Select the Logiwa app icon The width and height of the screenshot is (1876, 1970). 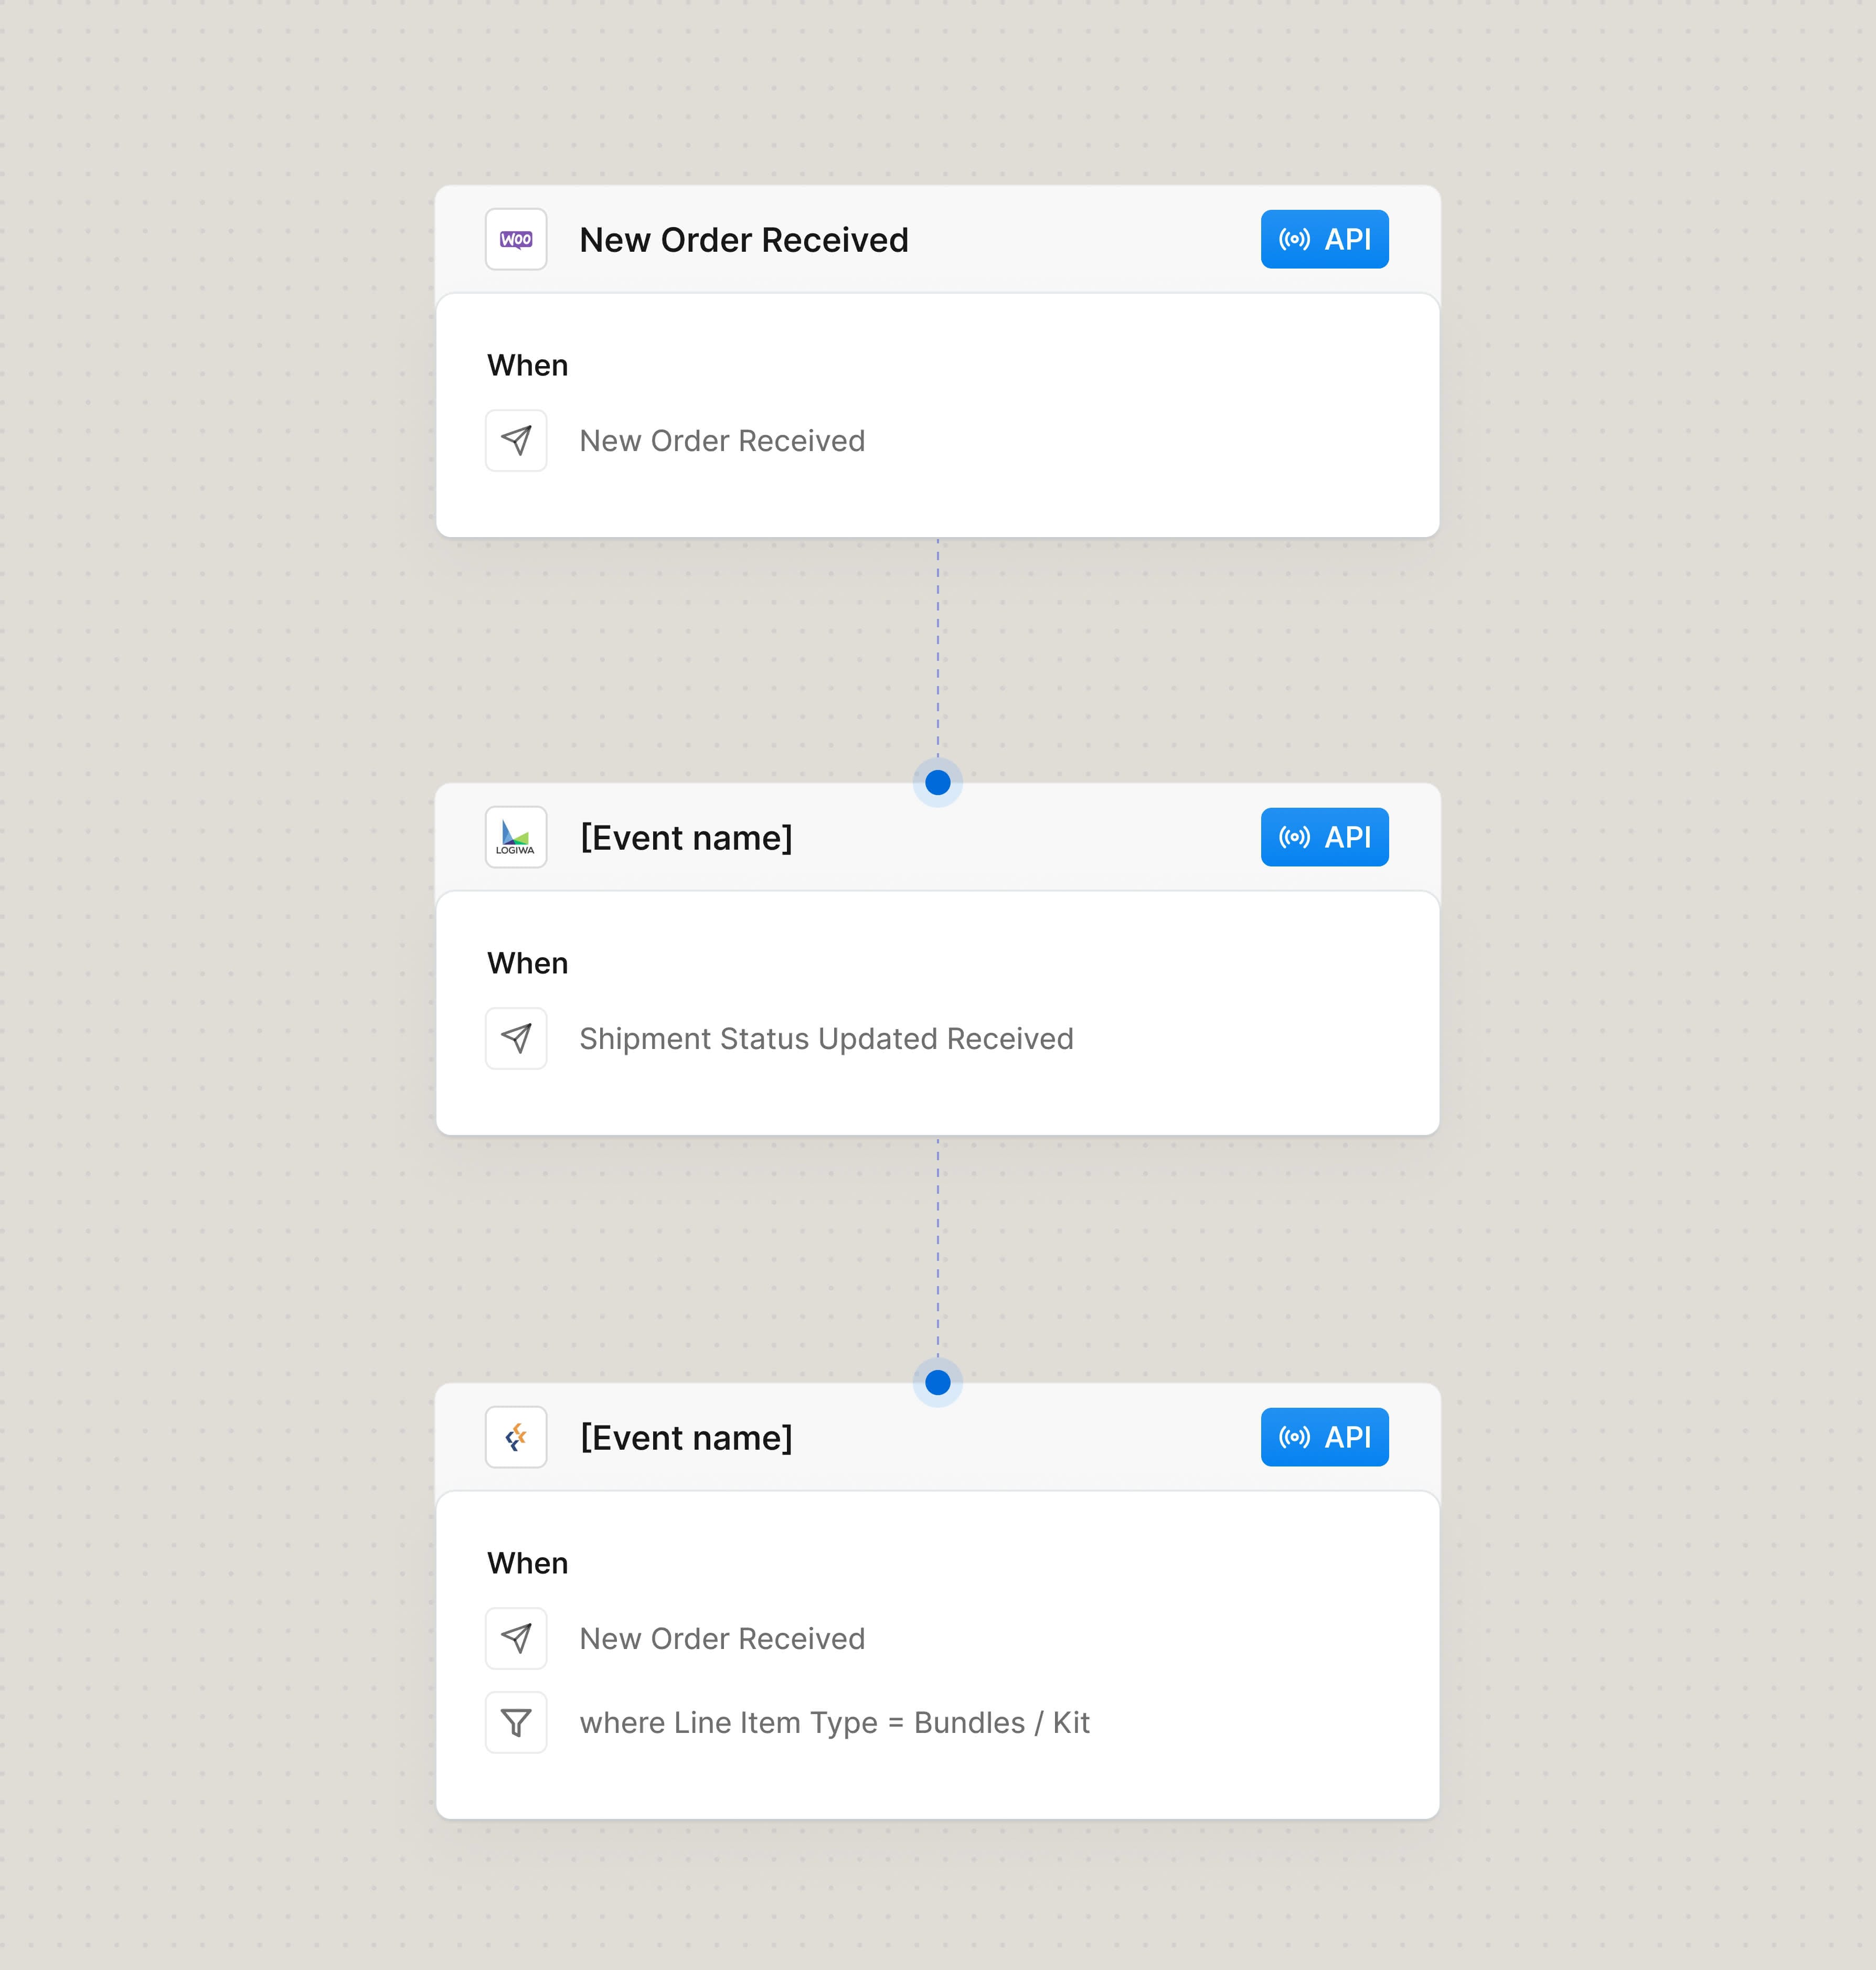pos(516,837)
